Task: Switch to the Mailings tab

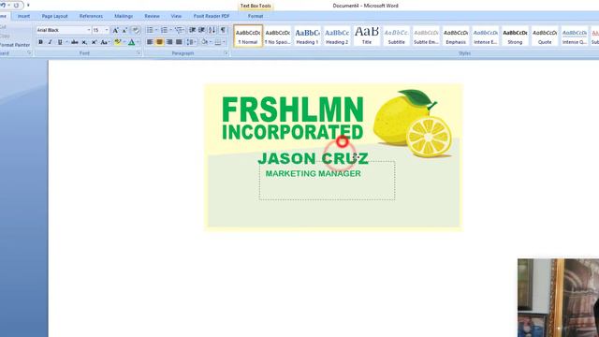Action: [124, 16]
